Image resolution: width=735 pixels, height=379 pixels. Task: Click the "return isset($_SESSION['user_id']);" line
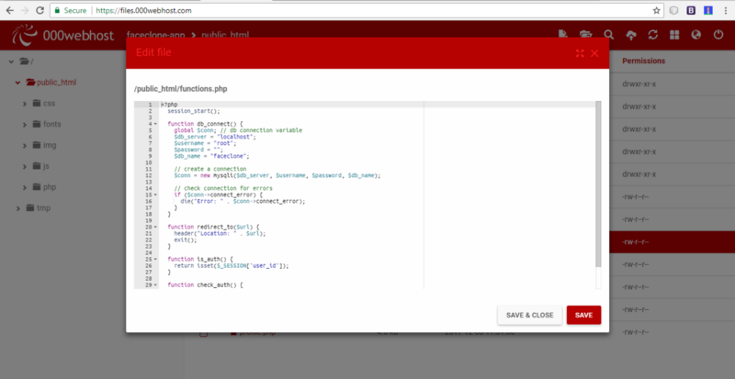pyautogui.click(x=232, y=265)
